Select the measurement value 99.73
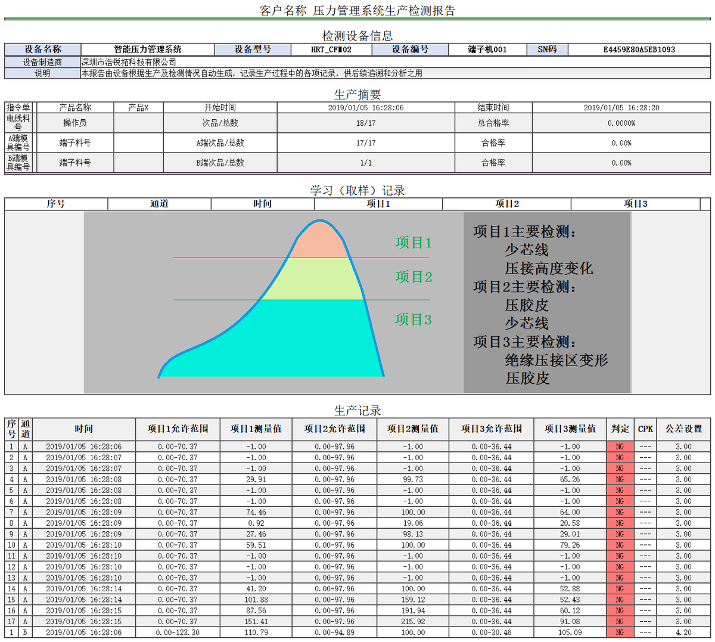This screenshot has height=642, width=715. click(x=413, y=479)
